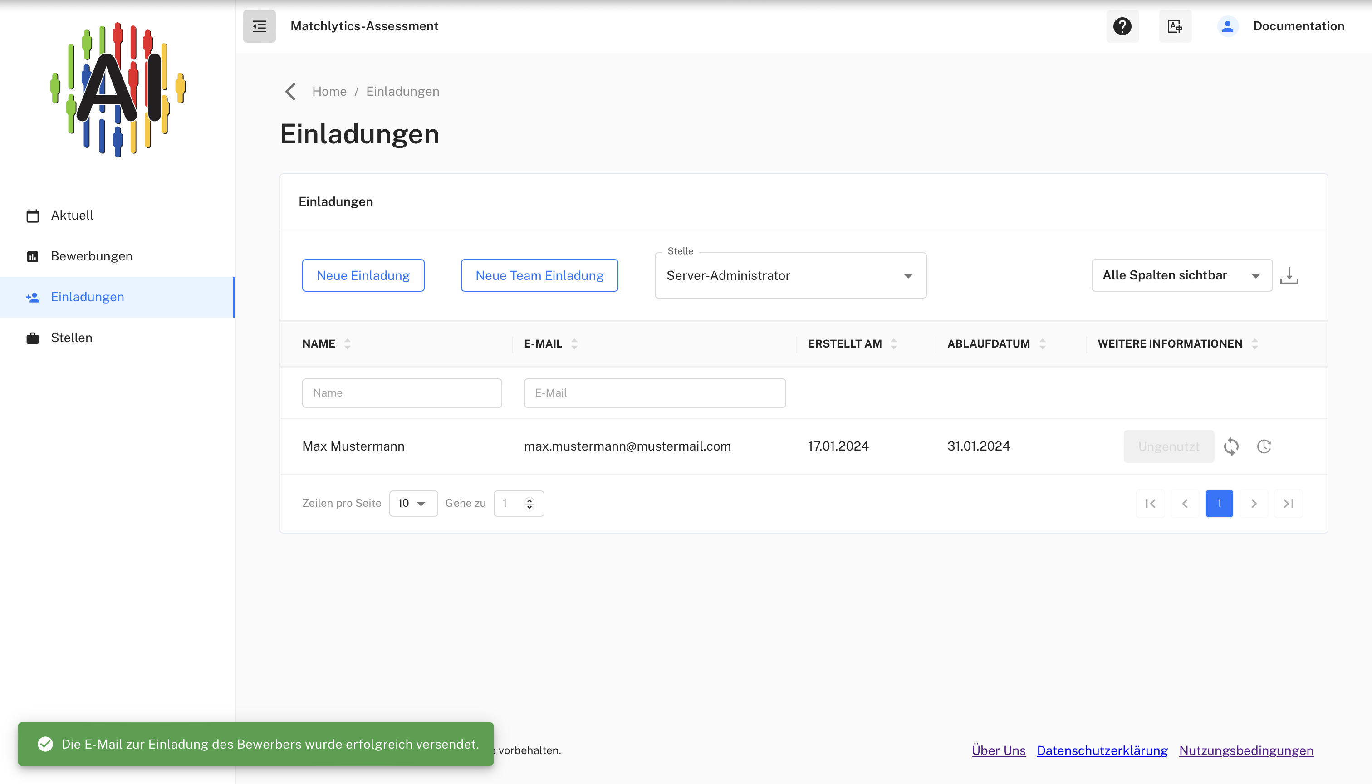Image resolution: width=1372 pixels, height=784 pixels.
Task: Click the Max Mustermann name cell
Action: click(353, 446)
